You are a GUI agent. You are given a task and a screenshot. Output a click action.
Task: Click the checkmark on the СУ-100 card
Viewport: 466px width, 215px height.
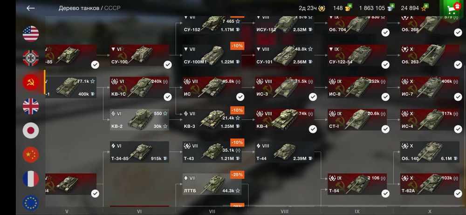168,65
